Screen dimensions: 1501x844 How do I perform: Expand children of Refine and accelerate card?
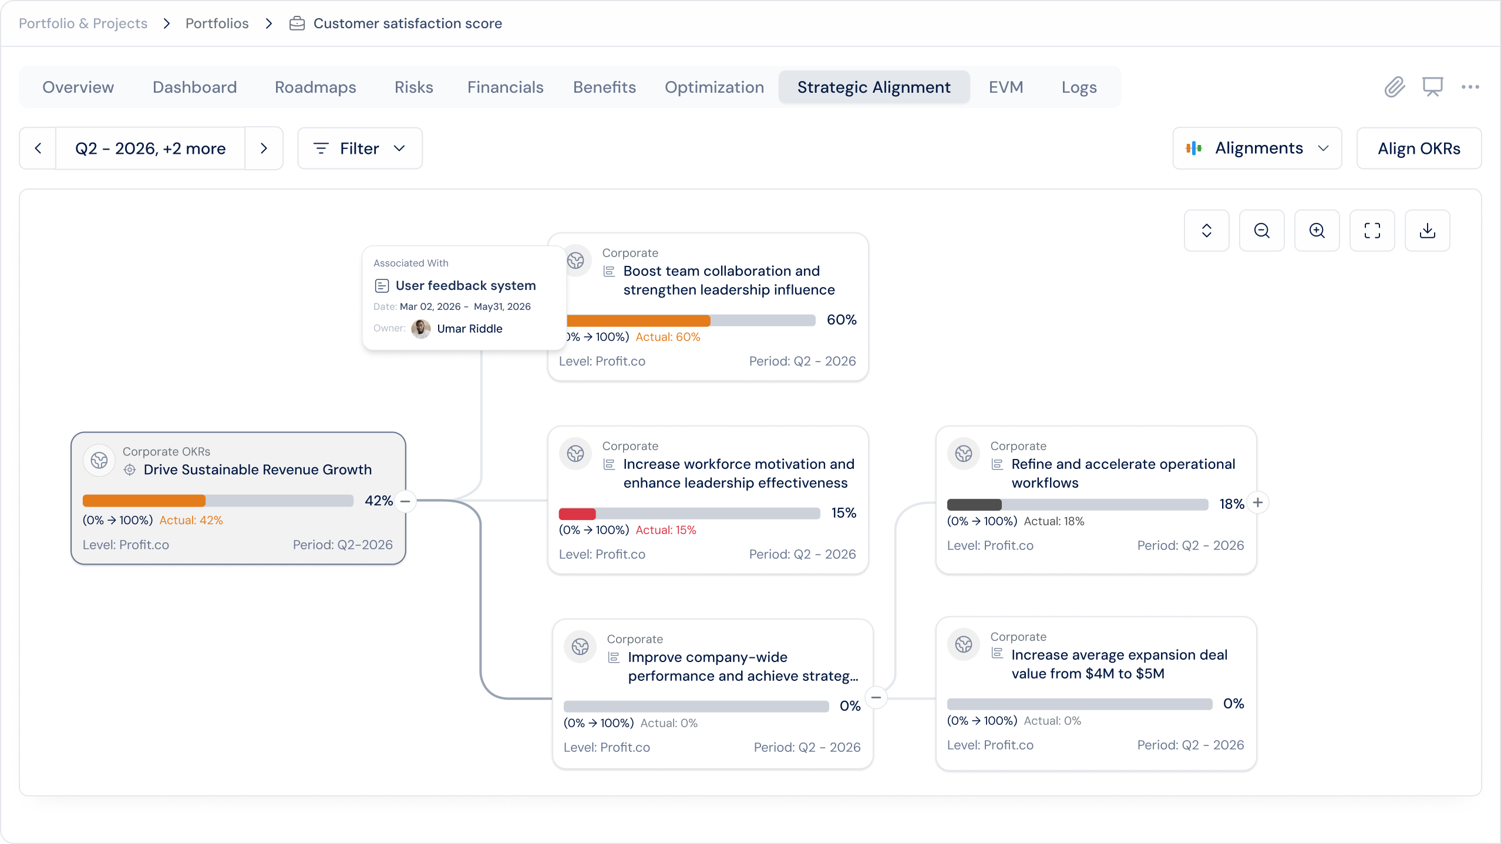pos(1258,502)
